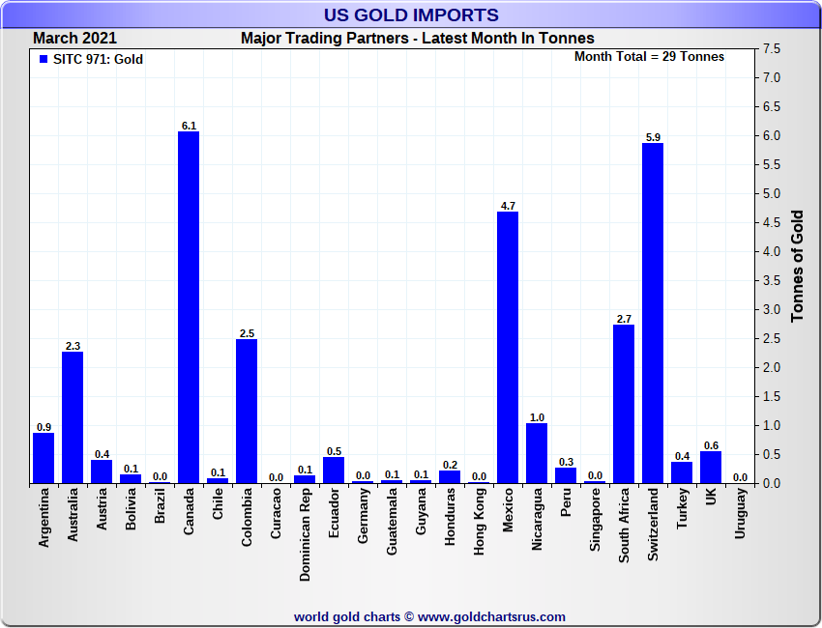Image resolution: width=822 pixels, height=628 pixels.
Task: Click the 'Ecuador' axis label
Action: (x=334, y=513)
